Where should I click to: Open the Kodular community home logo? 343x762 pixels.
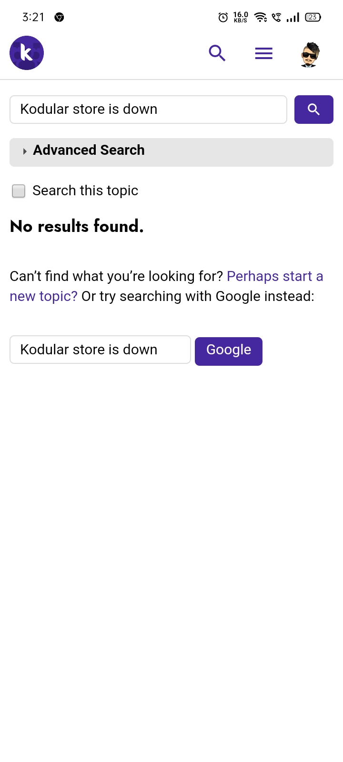[x=27, y=53]
